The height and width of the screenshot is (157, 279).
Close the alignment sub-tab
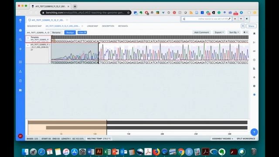point(82,26)
